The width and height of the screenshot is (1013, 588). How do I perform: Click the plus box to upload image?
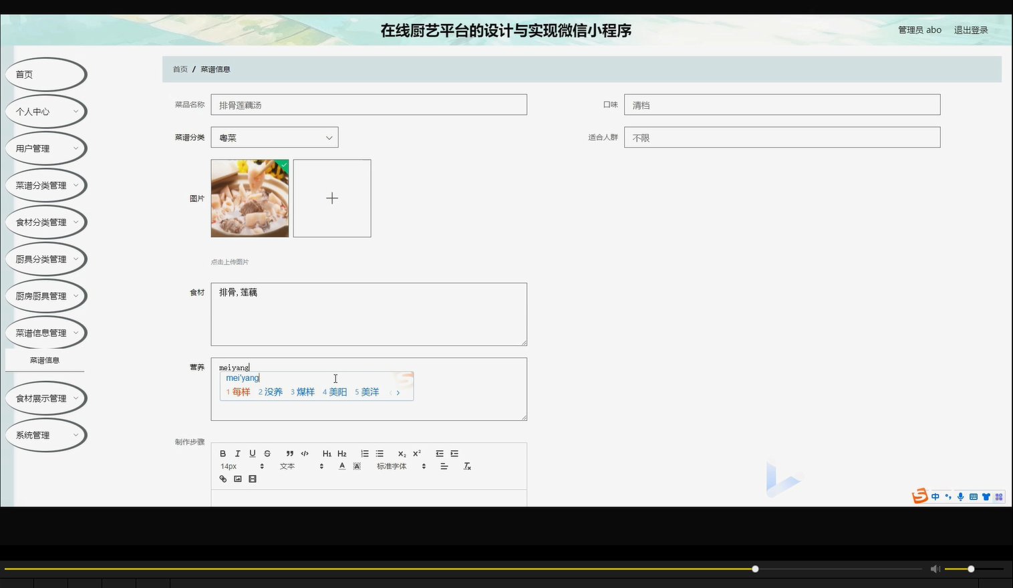point(332,198)
